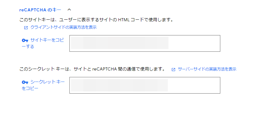Screen dimensions: 253x117
Task: Click inside the secret key text box
Action: tap(145, 85)
